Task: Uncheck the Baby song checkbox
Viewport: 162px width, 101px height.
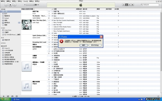Action: [52, 16]
